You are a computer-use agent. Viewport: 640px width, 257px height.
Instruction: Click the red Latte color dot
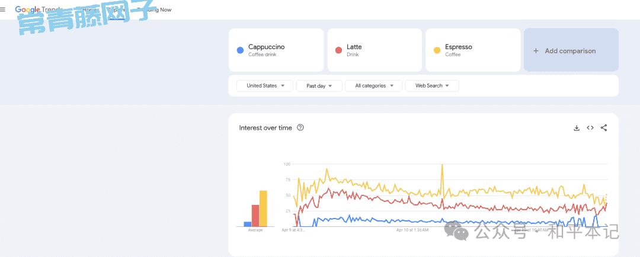(x=338, y=50)
